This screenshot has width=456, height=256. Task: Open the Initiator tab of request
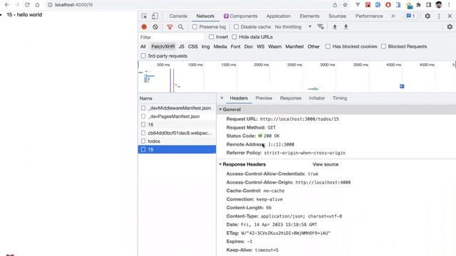point(316,98)
